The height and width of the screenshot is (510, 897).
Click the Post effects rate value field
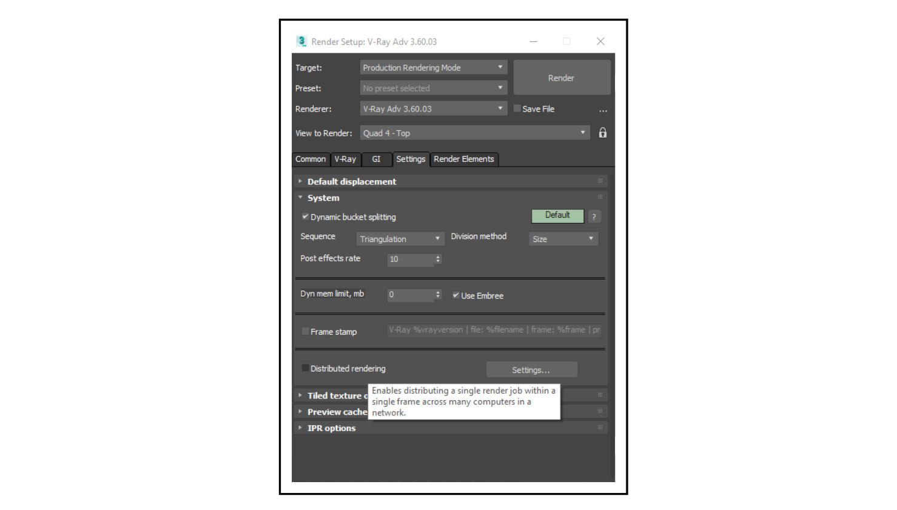pyautogui.click(x=411, y=259)
